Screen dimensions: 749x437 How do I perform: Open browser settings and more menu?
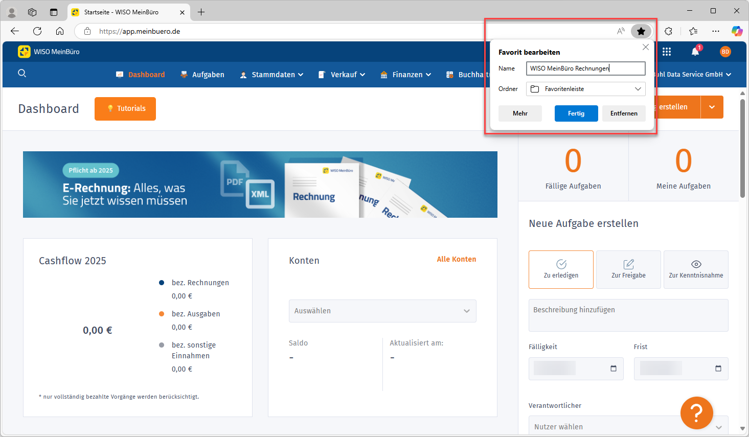[x=716, y=31]
